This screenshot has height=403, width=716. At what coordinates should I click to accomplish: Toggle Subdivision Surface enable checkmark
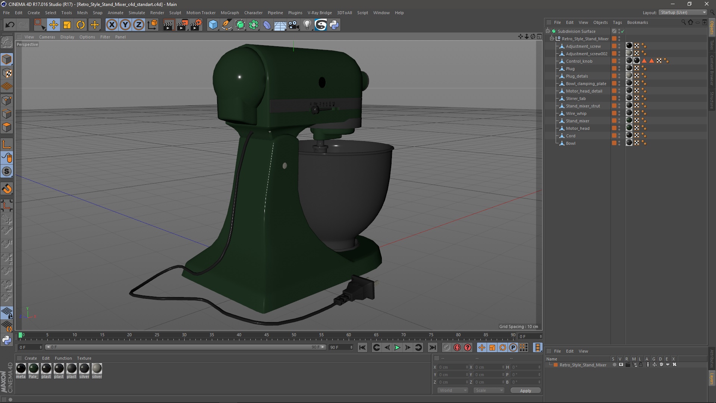(622, 31)
